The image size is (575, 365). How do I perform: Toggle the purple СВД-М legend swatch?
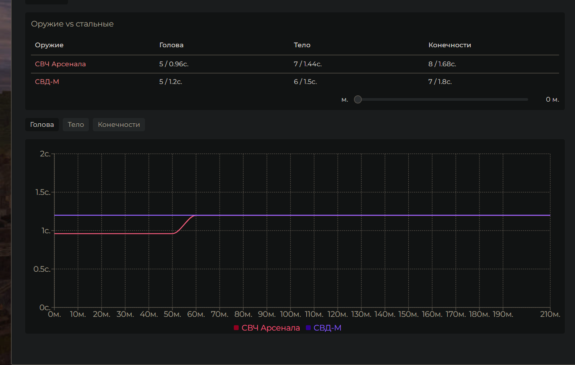pos(308,328)
